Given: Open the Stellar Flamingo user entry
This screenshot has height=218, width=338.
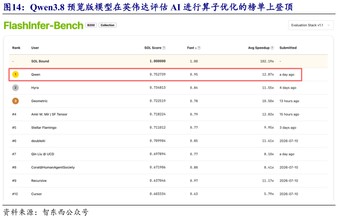Looking at the screenshot, I should [44, 128].
